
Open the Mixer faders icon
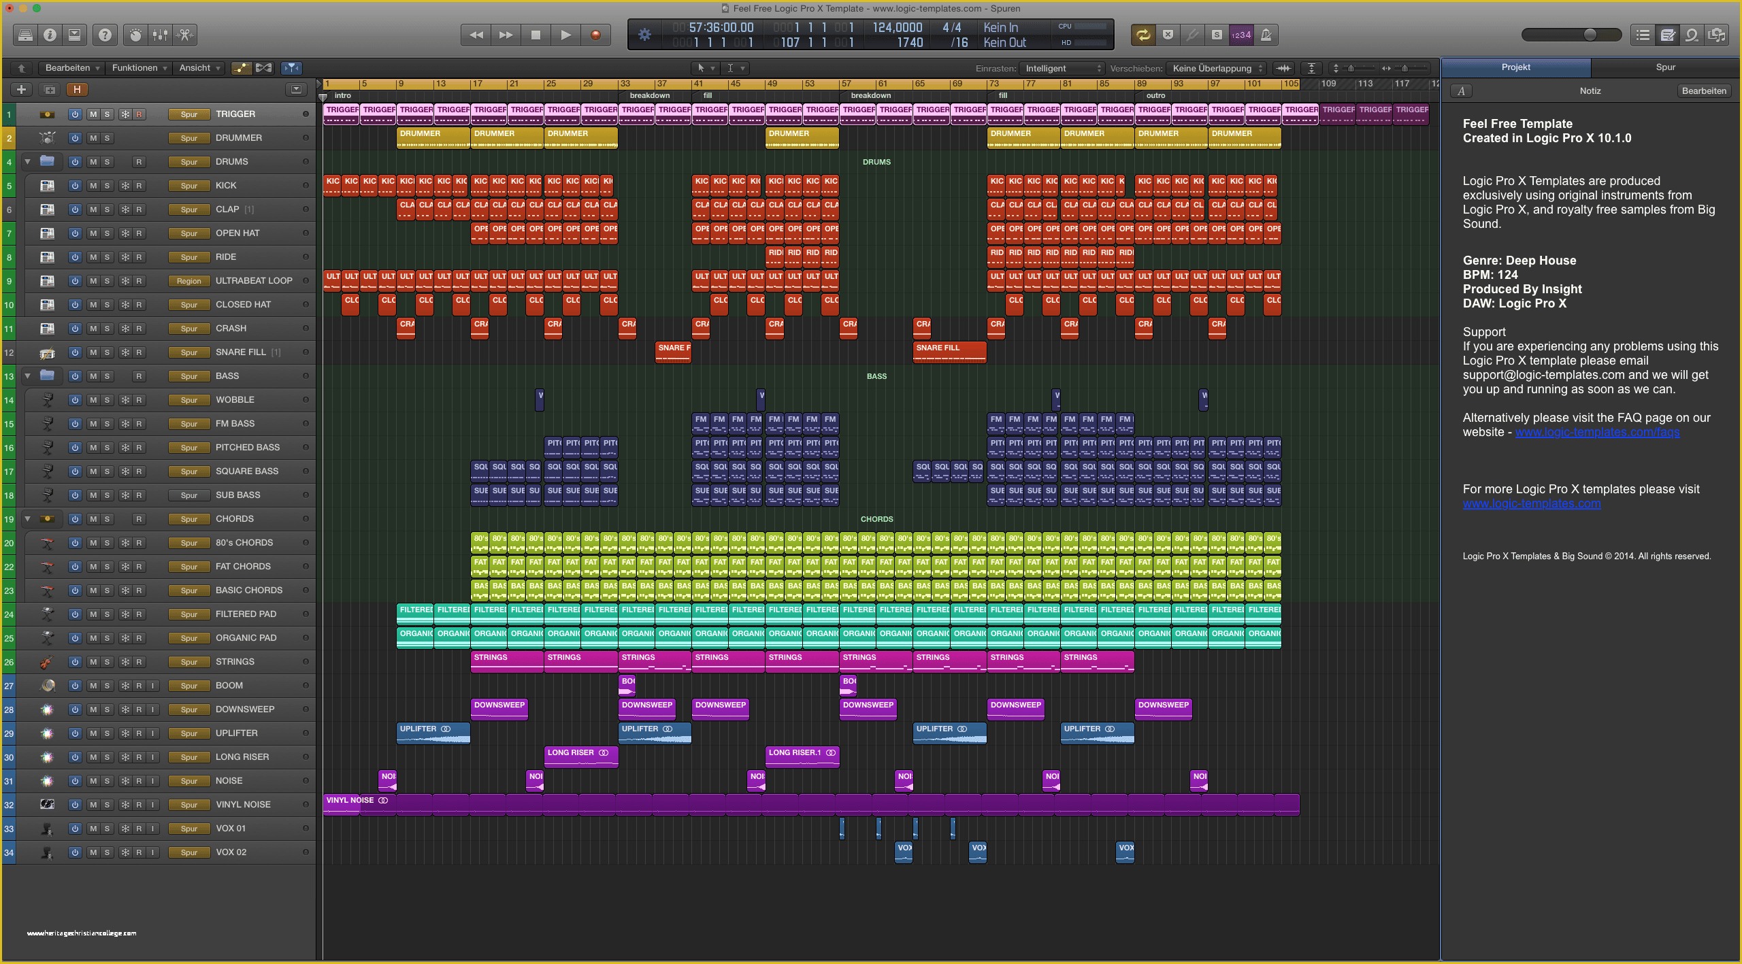pyautogui.click(x=160, y=35)
